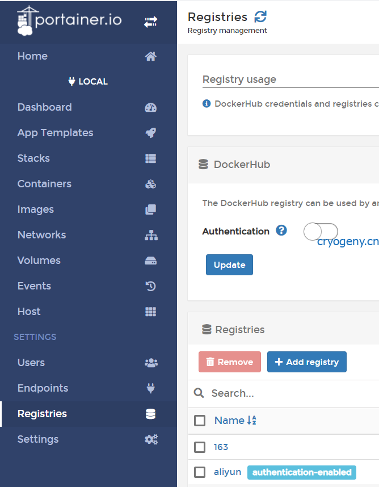Click the Endpoints plug icon

coord(151,388)
